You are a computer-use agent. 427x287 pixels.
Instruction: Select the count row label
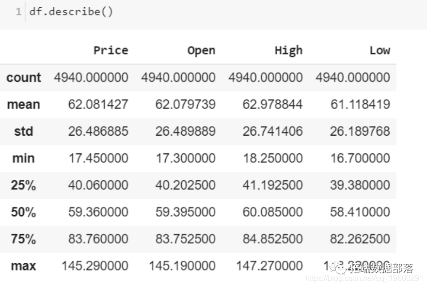coord(24,78)
